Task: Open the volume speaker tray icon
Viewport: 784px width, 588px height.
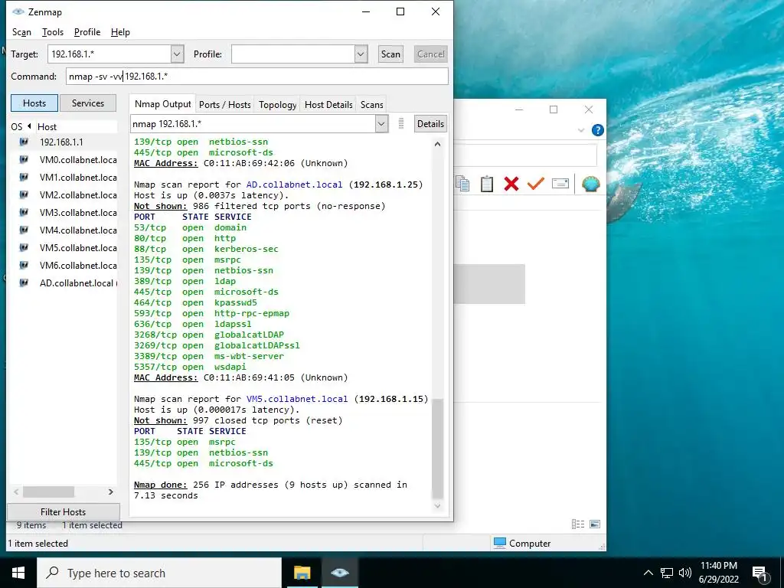Action: pyautogui.click(x=685, y=573)
